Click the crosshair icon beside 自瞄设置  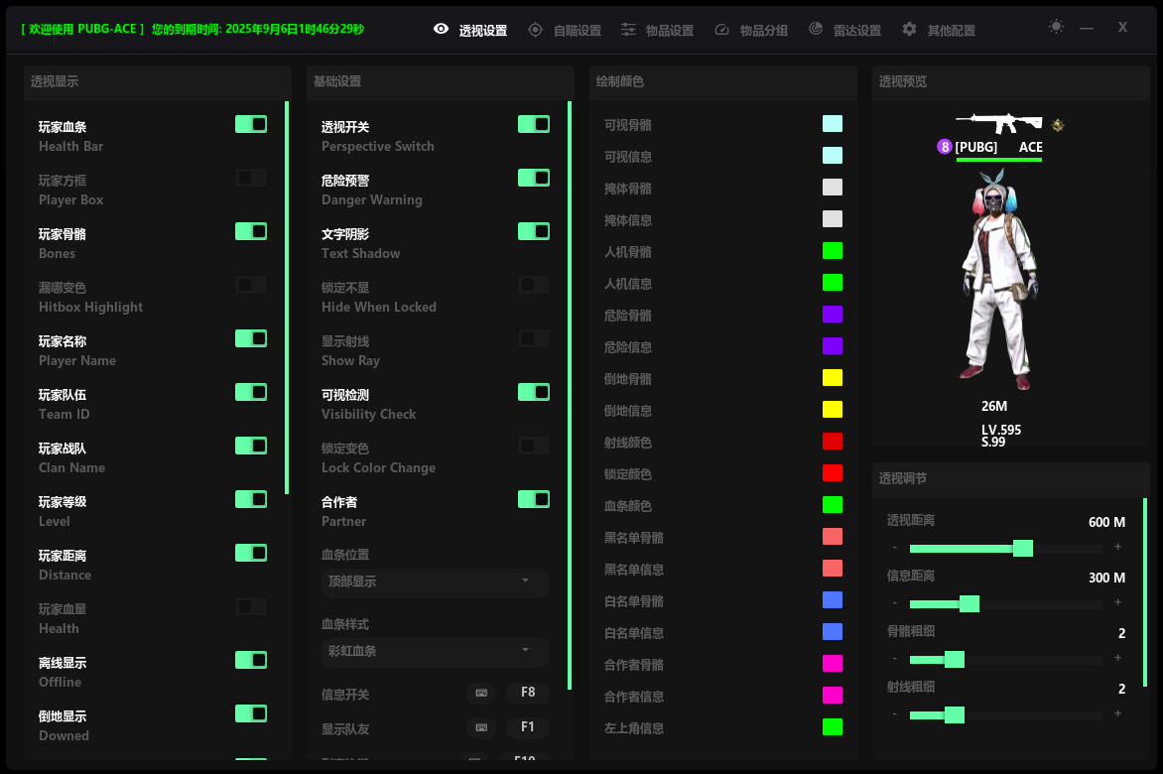tap(536, 30)
